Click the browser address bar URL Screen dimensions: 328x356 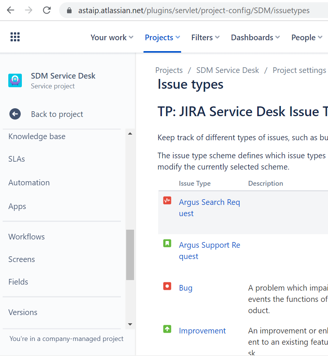194,11
